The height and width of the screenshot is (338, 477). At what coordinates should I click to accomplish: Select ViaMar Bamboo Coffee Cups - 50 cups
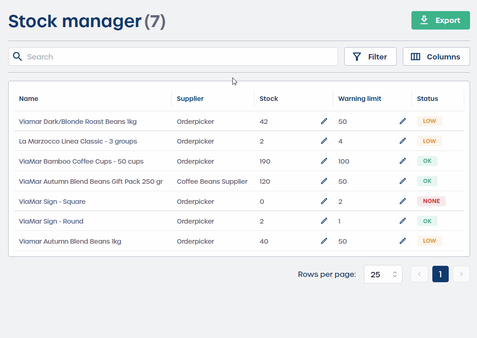pos(81,161)
